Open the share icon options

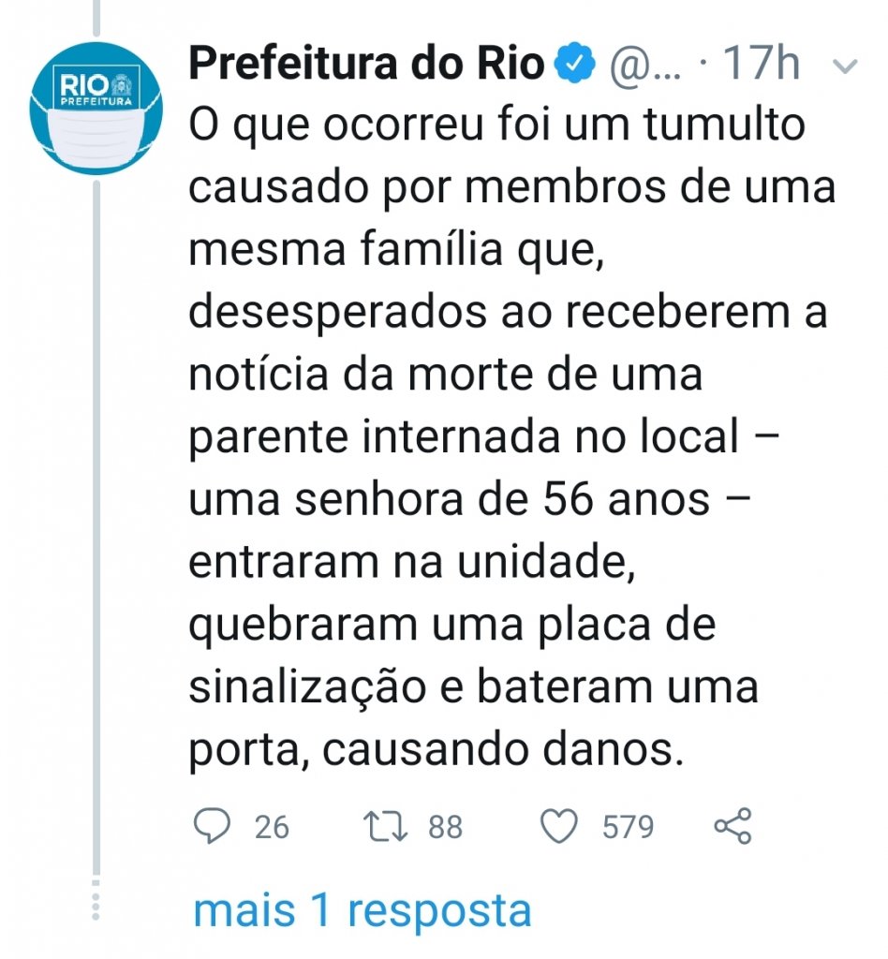(733, 826)
